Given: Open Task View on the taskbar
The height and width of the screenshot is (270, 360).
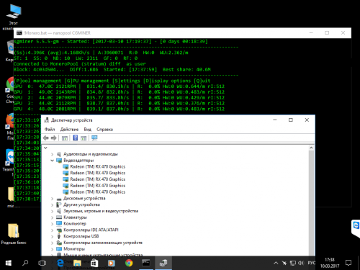Looking at the screenshot, I should coord(42,264).
